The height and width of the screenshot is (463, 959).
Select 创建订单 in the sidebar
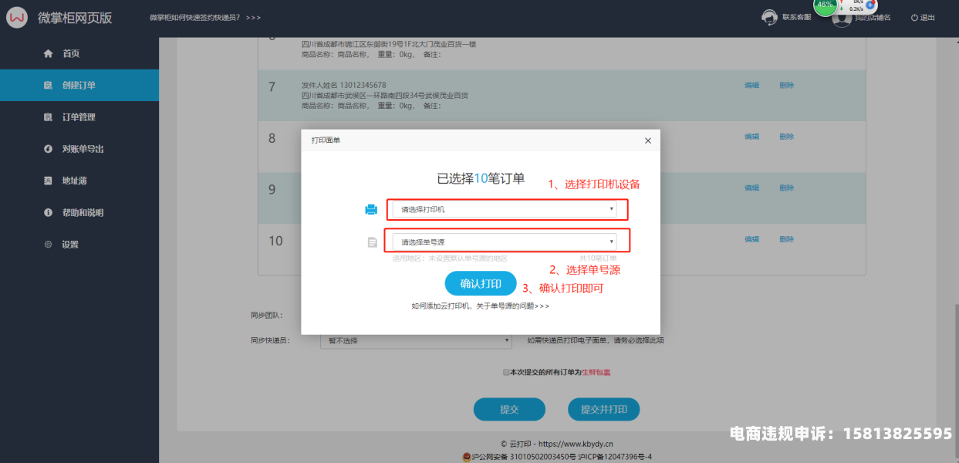(x=79, y=85)
